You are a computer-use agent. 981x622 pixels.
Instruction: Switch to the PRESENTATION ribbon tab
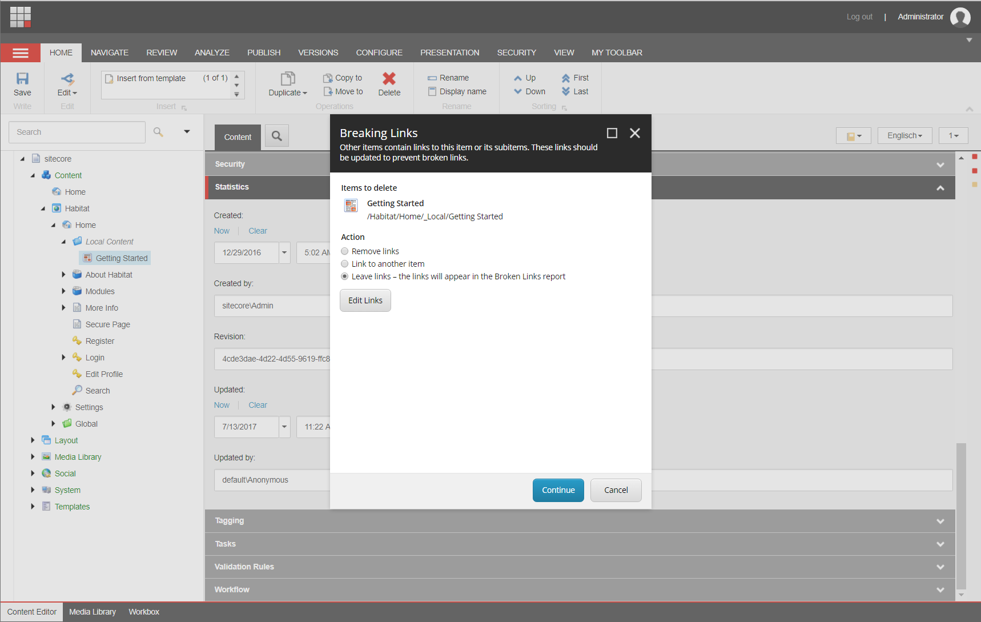(450, 53)
